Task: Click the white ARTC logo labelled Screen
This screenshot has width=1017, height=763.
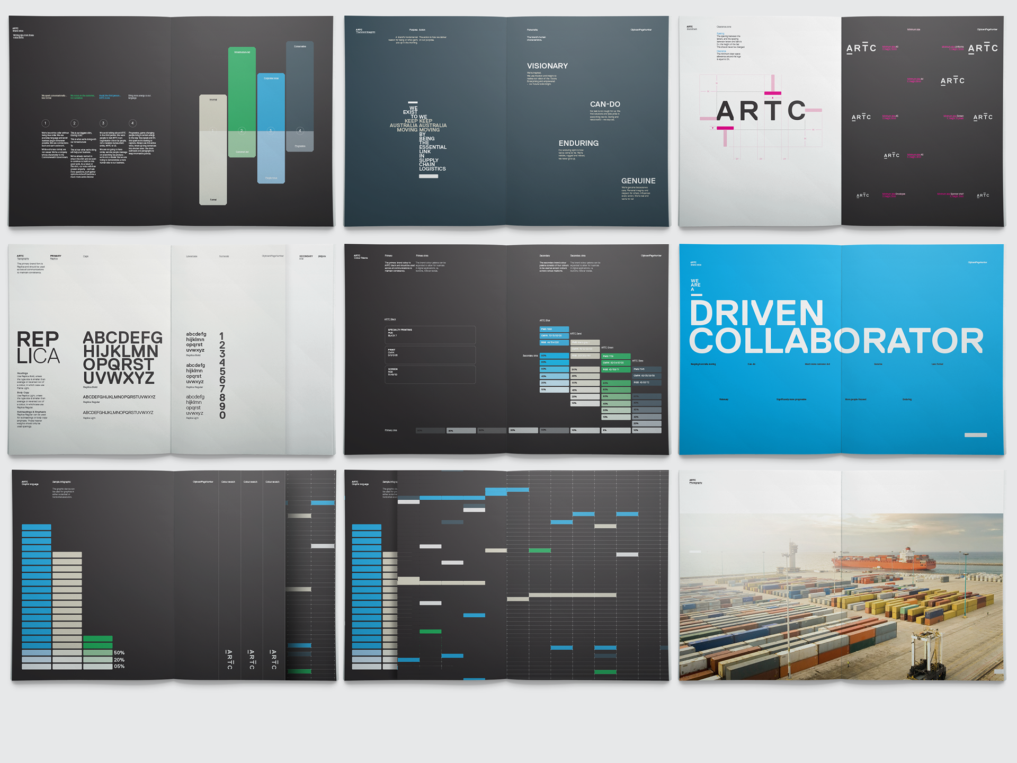Action: [983, 117]
